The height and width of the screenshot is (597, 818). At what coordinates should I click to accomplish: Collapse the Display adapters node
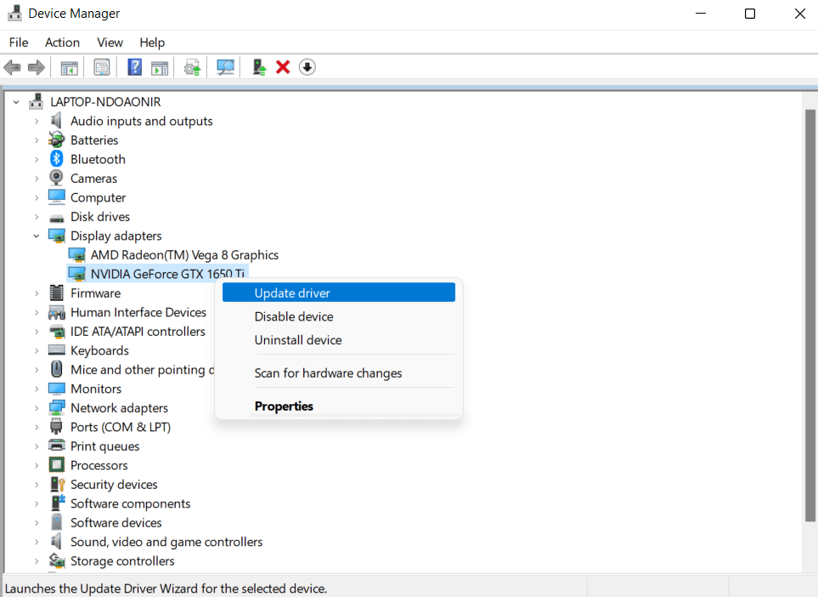[37, 236]
